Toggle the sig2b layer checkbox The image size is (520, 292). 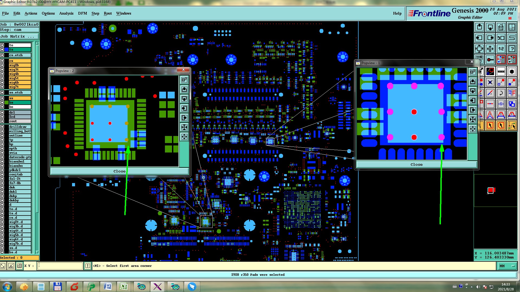[2, 65]
